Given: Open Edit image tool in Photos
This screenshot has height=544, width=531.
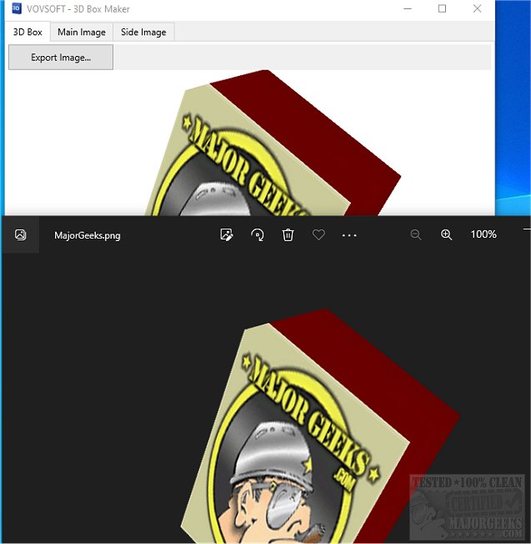Looking at the screenshot, I should [227, 235].
